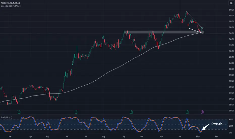Click the 600.00 price axis label
This screenshot has height=139, width=235.
(x=231, y=21)
